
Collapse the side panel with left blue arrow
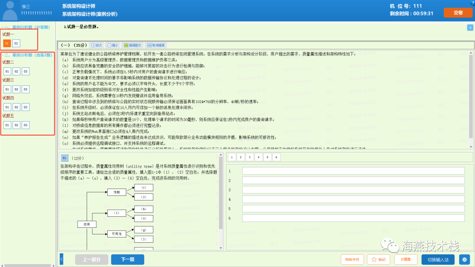pos(62,259)
